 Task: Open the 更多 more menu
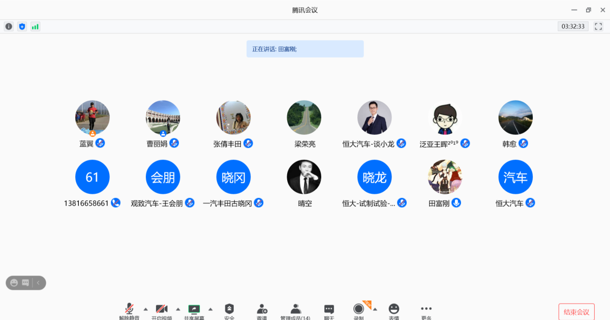[x=426, y=310]
